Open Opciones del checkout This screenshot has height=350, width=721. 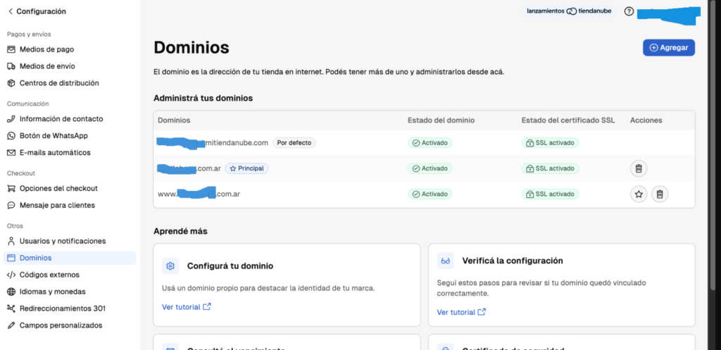point(58,188)
